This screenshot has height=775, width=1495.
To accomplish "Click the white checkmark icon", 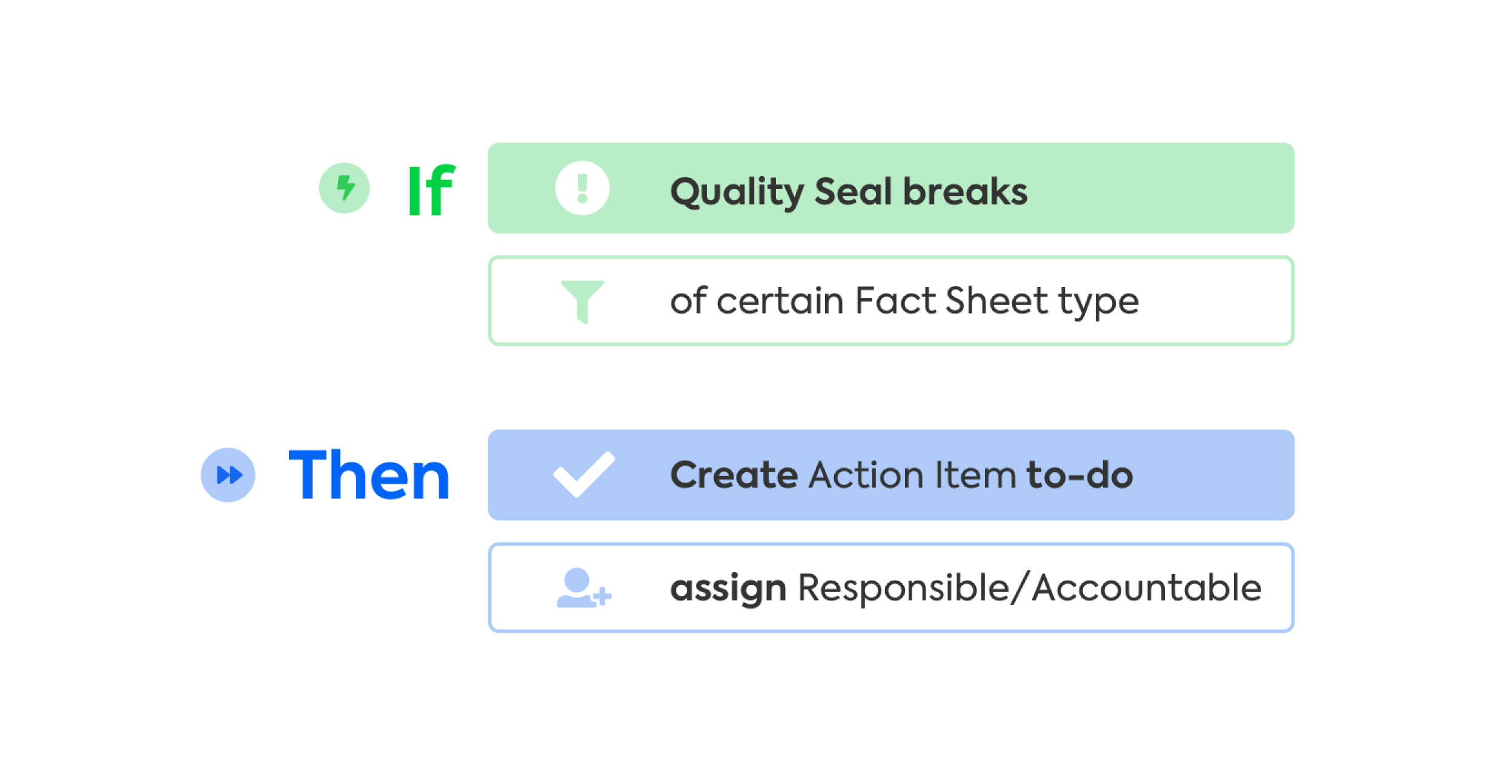I will (583, 474).
